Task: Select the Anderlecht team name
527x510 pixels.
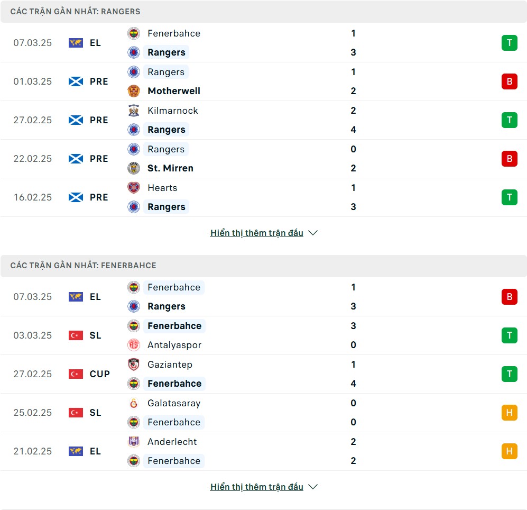Action: tap(172, 442)
